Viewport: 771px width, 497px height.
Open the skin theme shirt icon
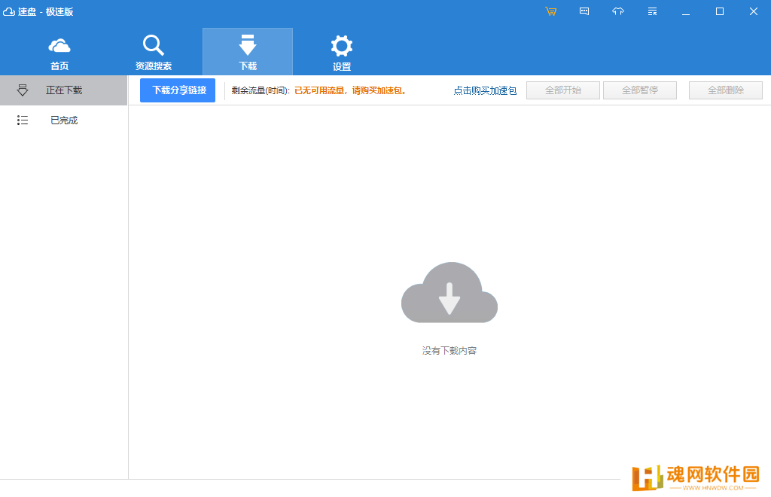pos(618,11)
